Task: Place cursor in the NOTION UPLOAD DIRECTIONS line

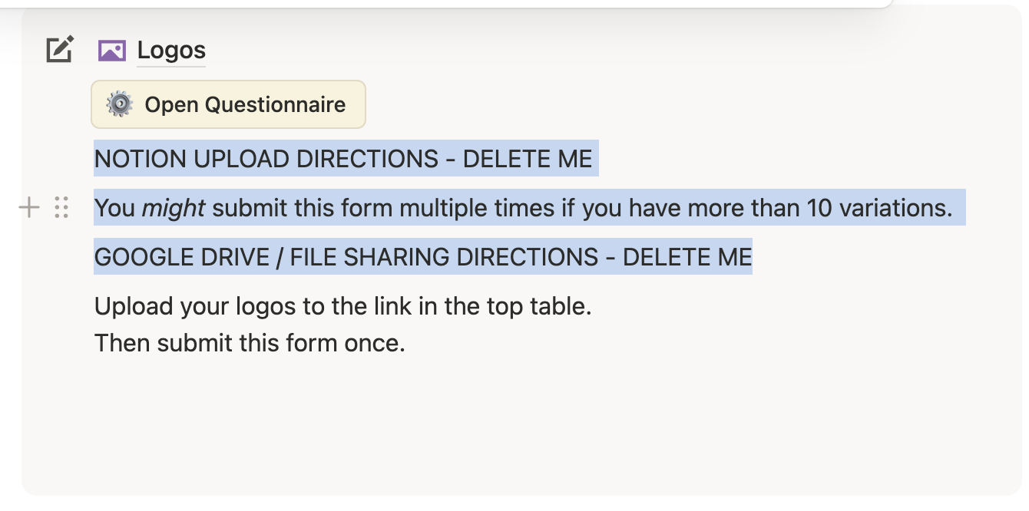Action: [x=261, y=159]
